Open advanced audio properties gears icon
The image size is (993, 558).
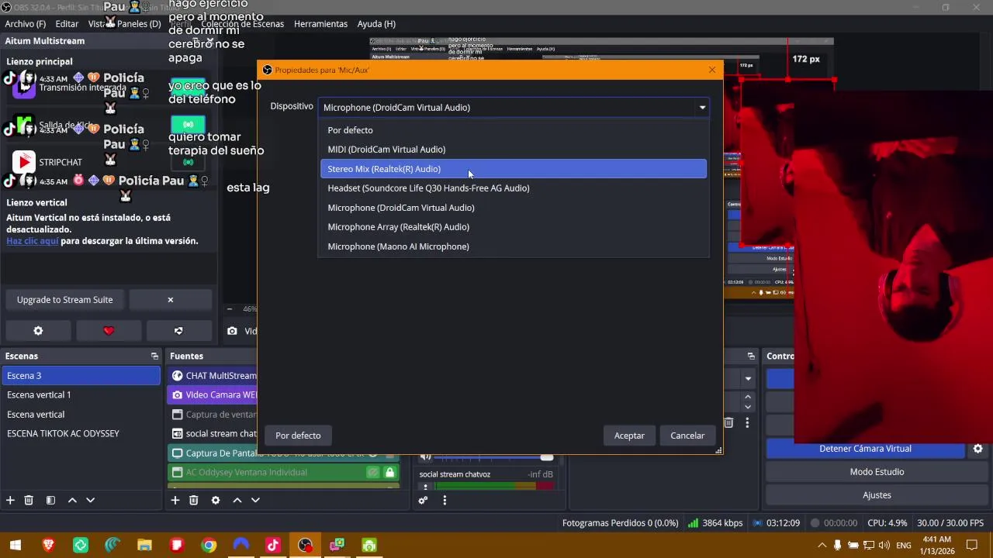(423, 501)
